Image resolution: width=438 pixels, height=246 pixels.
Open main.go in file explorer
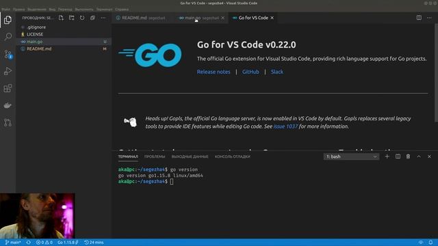(64, 42)
